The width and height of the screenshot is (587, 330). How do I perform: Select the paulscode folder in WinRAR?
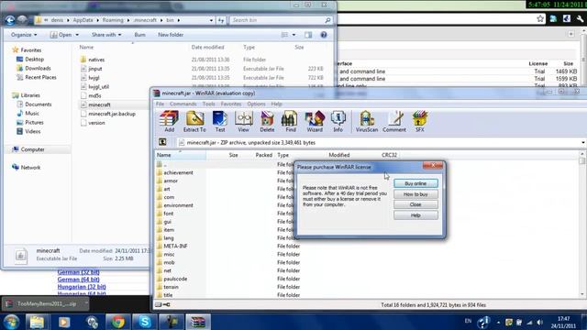(175, 279)
